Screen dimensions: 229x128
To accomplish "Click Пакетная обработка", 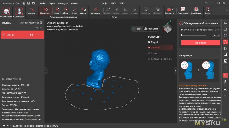I will [x=30, y=22].
